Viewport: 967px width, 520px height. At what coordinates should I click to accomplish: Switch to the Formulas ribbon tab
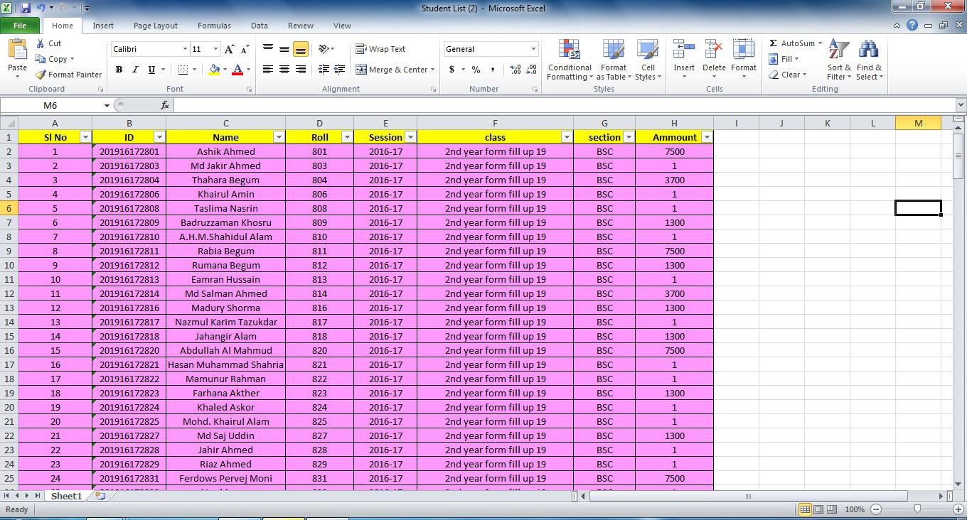(x=213, y=25)
